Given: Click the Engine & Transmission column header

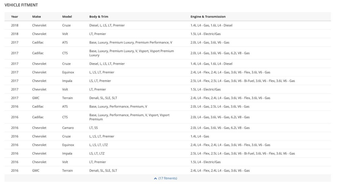Looking at the screenshot, I should 208,17.
